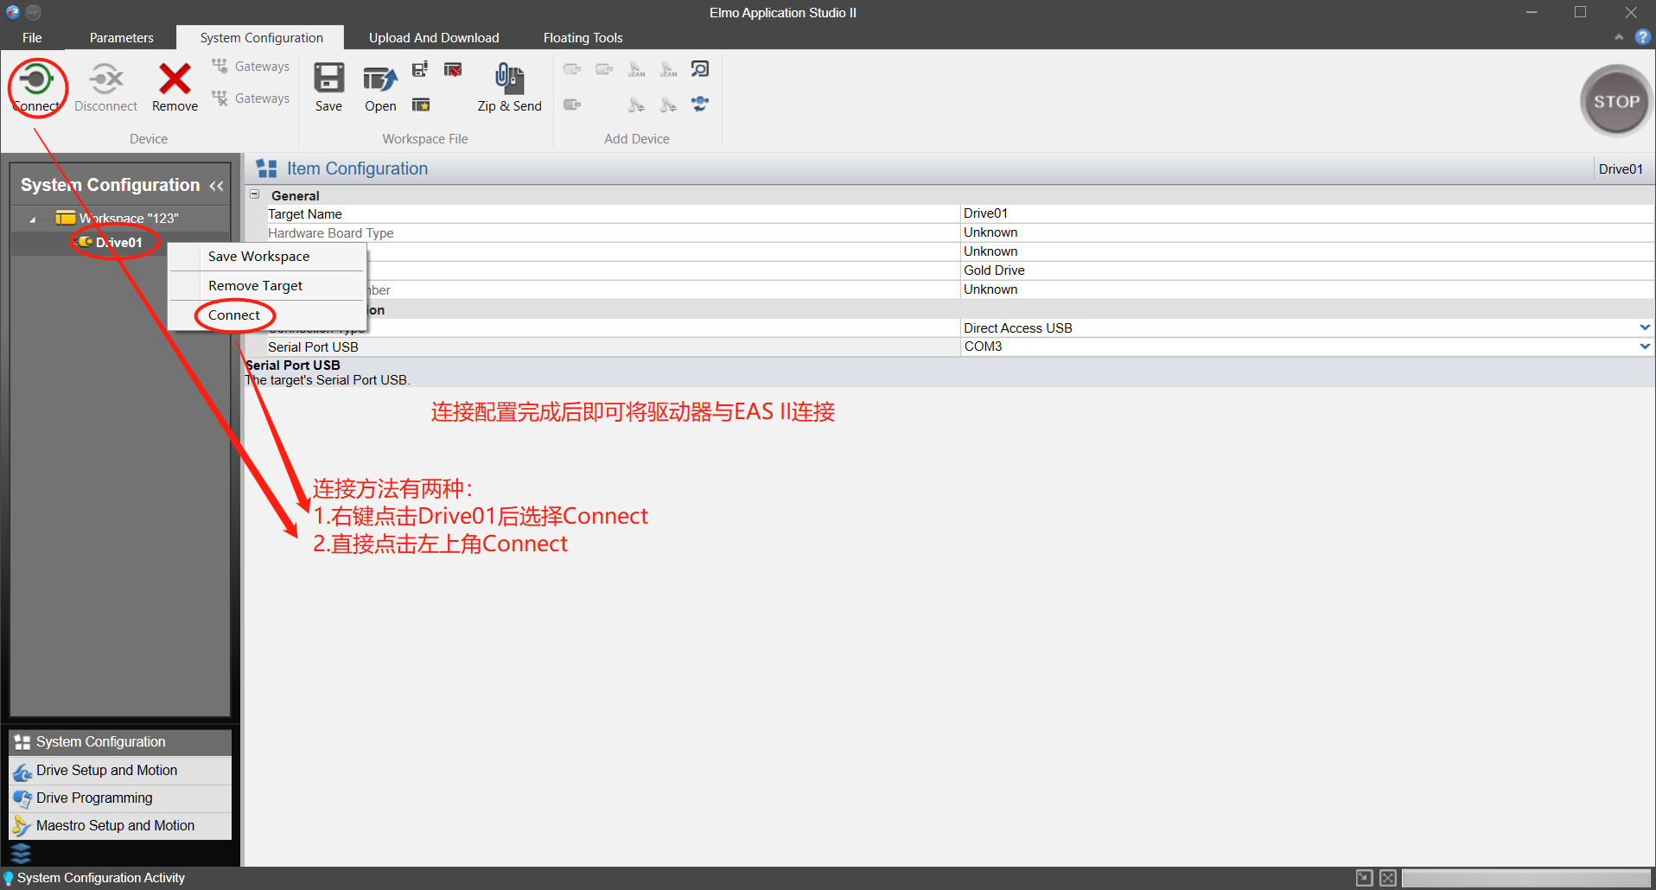Click the Help question mark button

1642,36
